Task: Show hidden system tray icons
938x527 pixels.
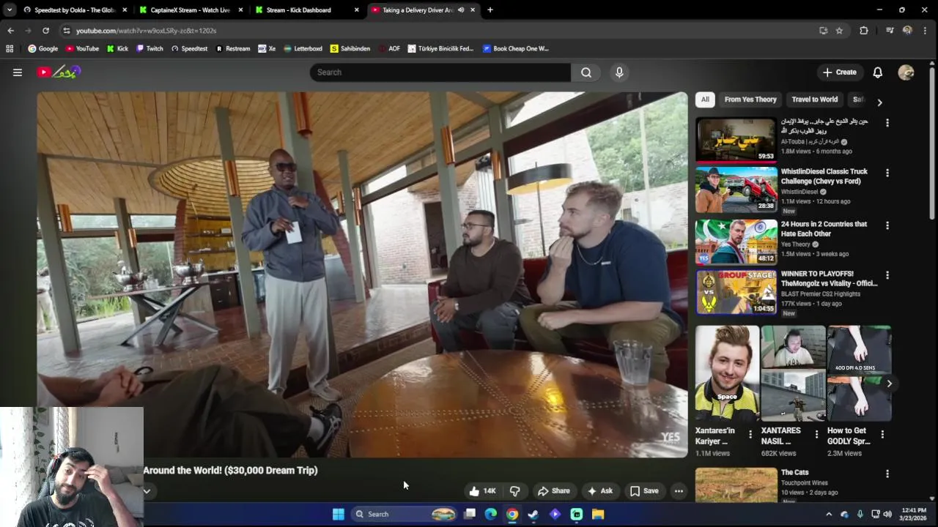Action: pyautogui.click(x=829, y=514)
